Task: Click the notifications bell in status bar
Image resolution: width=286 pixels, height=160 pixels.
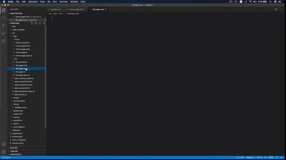Action: [x=281, y=157]
